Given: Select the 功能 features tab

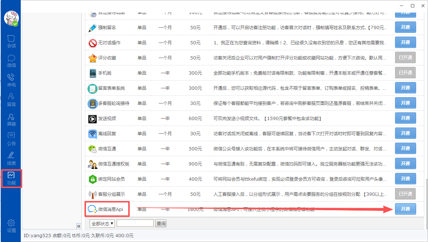Looking at the screenshot, I should coord(11,178).
